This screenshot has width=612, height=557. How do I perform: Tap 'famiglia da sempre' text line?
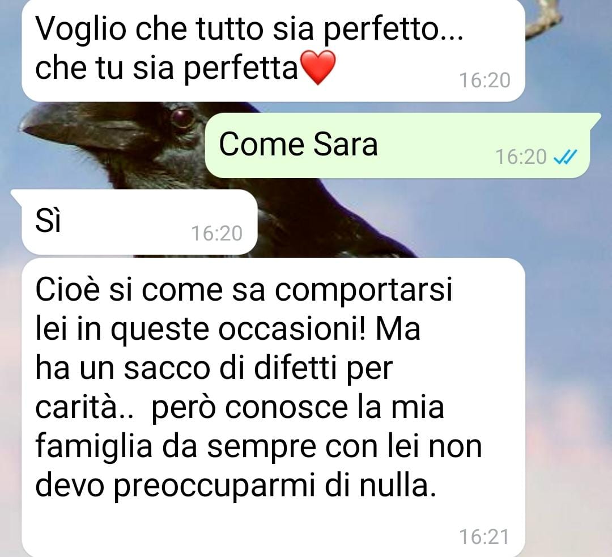coord(175,448)
